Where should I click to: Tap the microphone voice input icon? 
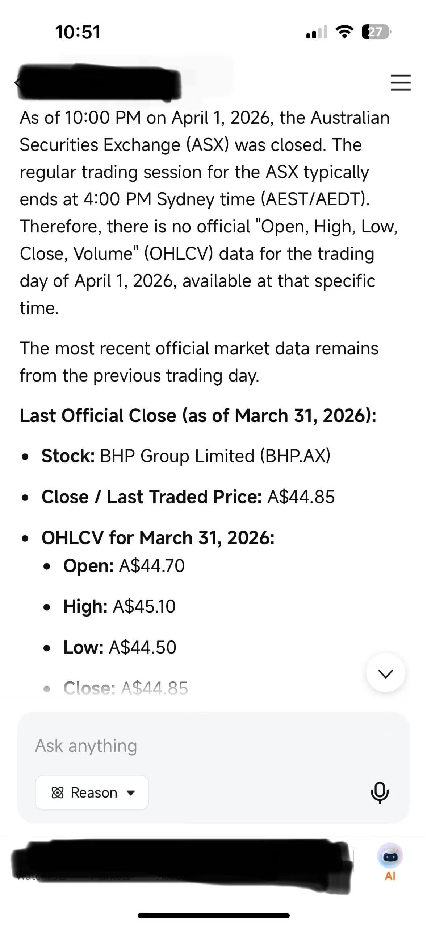pyautogui.click(x=380, y=793)
